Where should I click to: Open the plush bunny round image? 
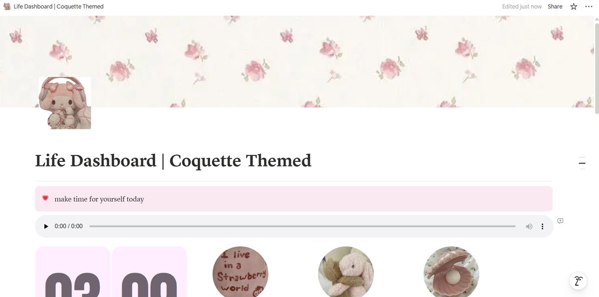[346, 272]
